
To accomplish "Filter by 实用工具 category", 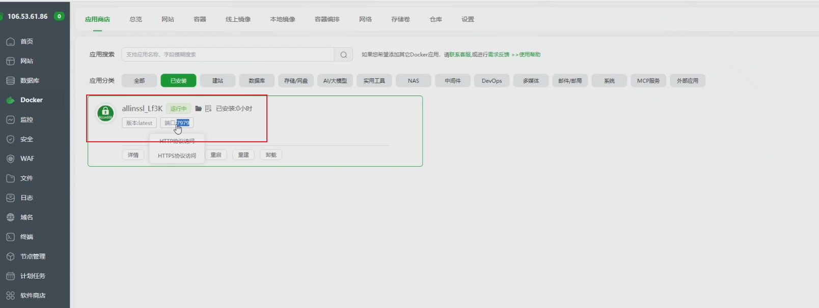I will (x=374, y=81).
